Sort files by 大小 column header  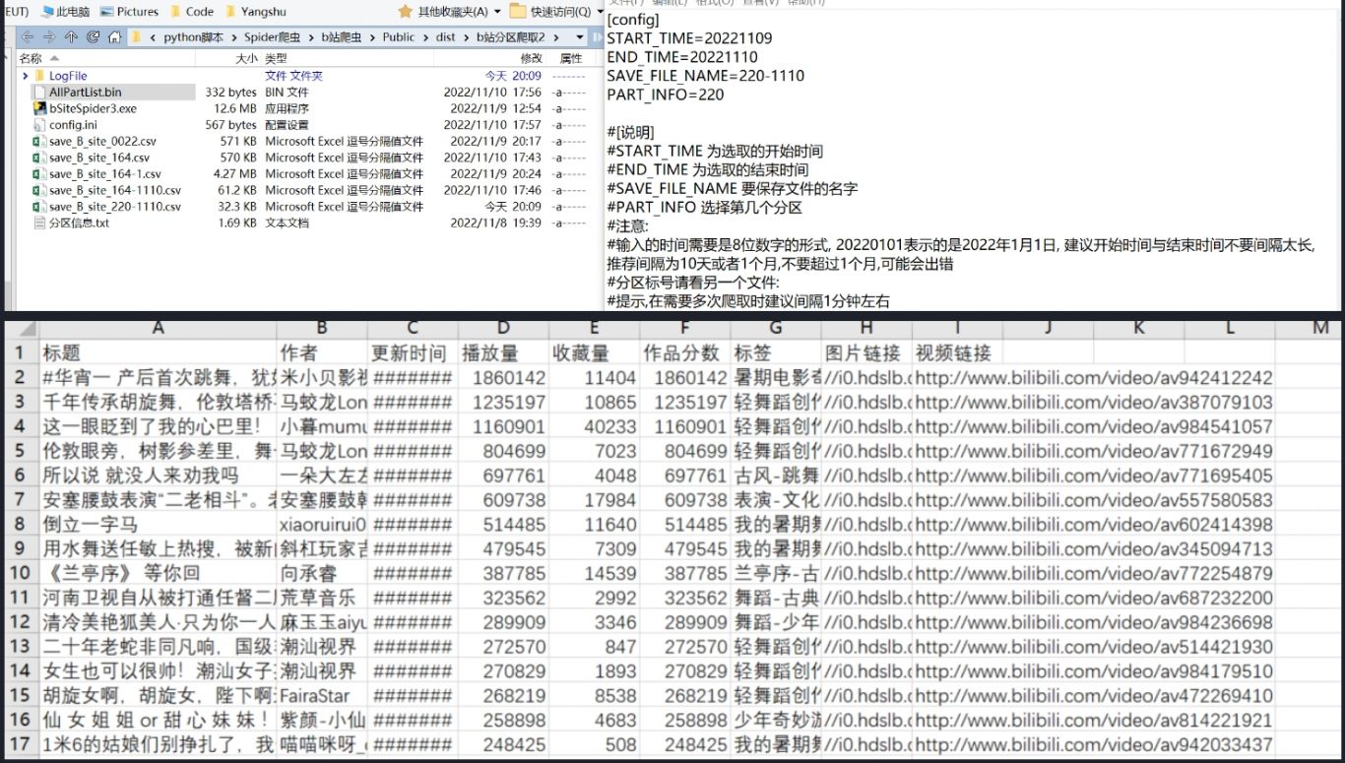click(246, 59)
